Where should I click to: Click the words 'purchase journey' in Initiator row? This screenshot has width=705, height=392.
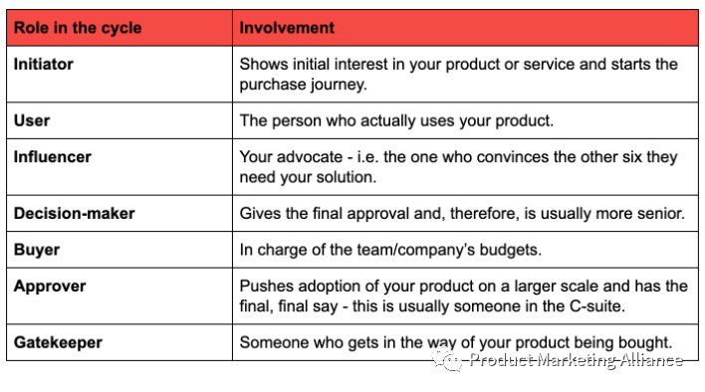(302, 85)
